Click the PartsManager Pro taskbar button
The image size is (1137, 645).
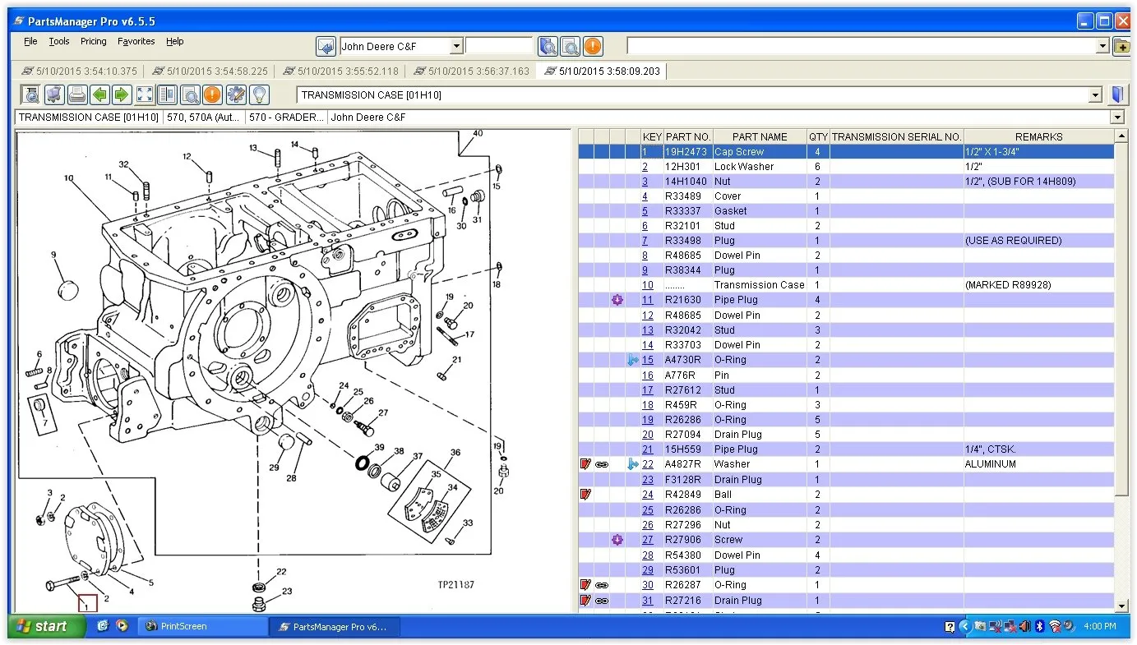334,626
